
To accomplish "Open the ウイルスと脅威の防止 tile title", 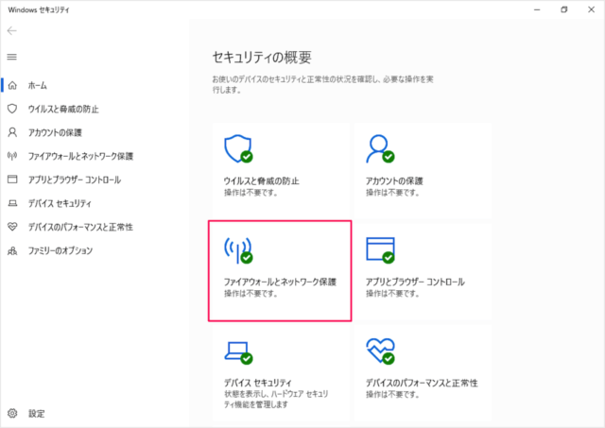I will 262,180.
